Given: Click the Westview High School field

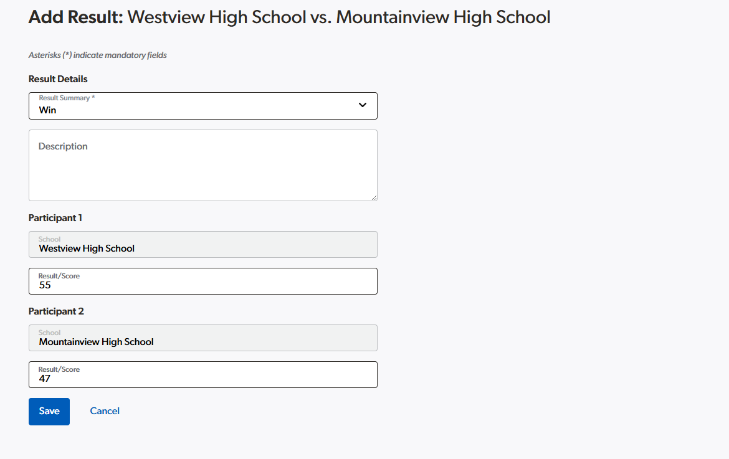Looking at the screenshot, I should pos(202,245).
